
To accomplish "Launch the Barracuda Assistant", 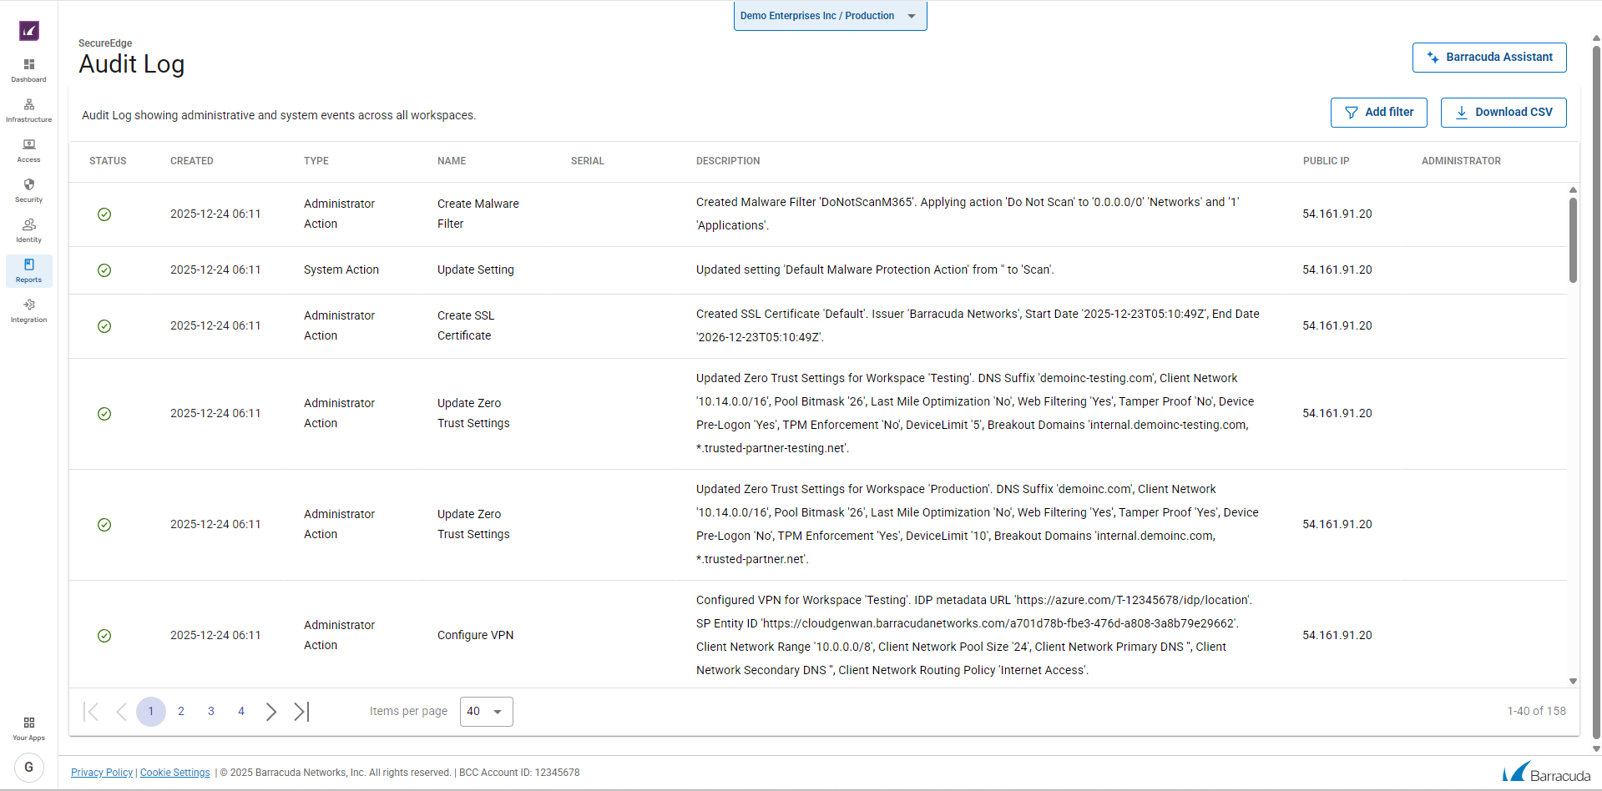I will (1488, 58).
